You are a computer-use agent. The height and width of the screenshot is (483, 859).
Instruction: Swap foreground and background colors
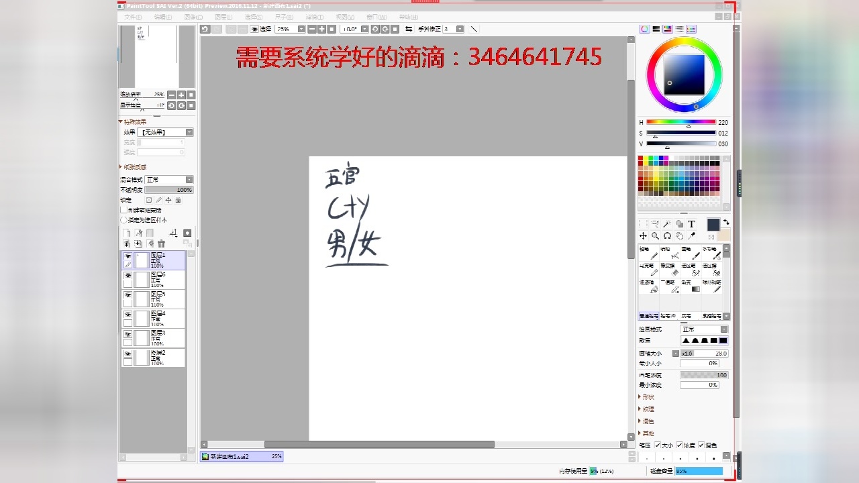[x=726, y=222]
